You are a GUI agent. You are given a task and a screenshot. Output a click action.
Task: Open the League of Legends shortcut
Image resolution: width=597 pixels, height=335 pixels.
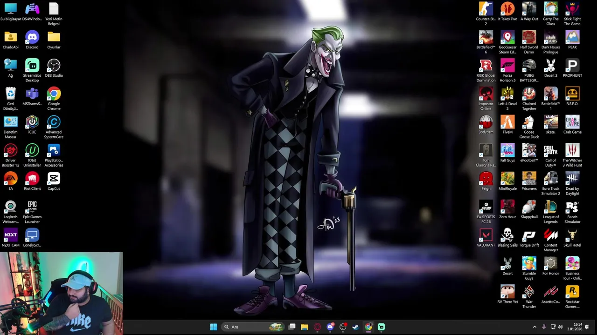click(x=550, y=212)
